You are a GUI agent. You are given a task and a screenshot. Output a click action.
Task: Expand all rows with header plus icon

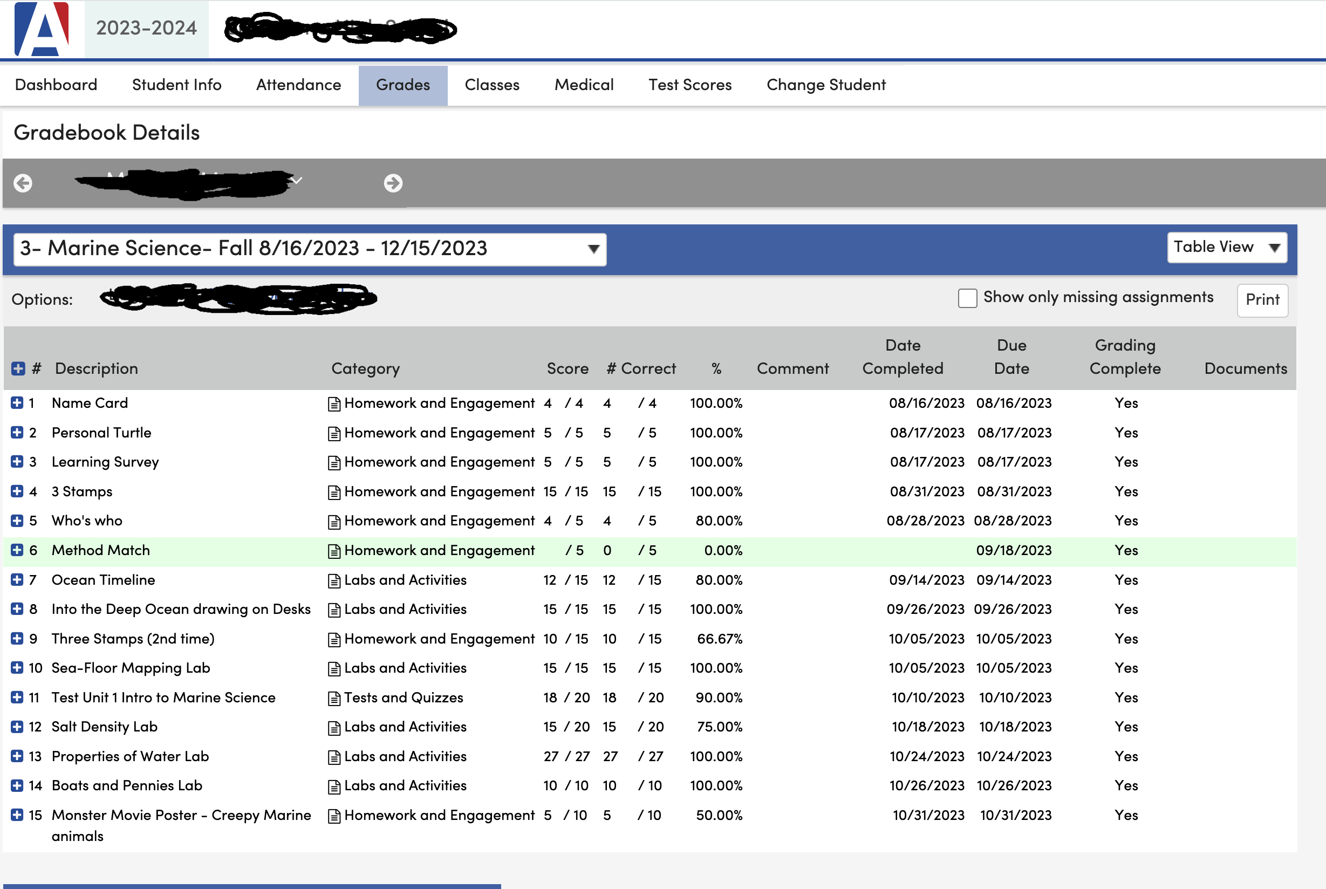coord(18,368)
